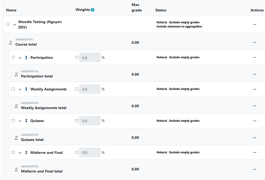Enable the weight override checkbox for Quizzes
The image size is (265, 180).
76,120
